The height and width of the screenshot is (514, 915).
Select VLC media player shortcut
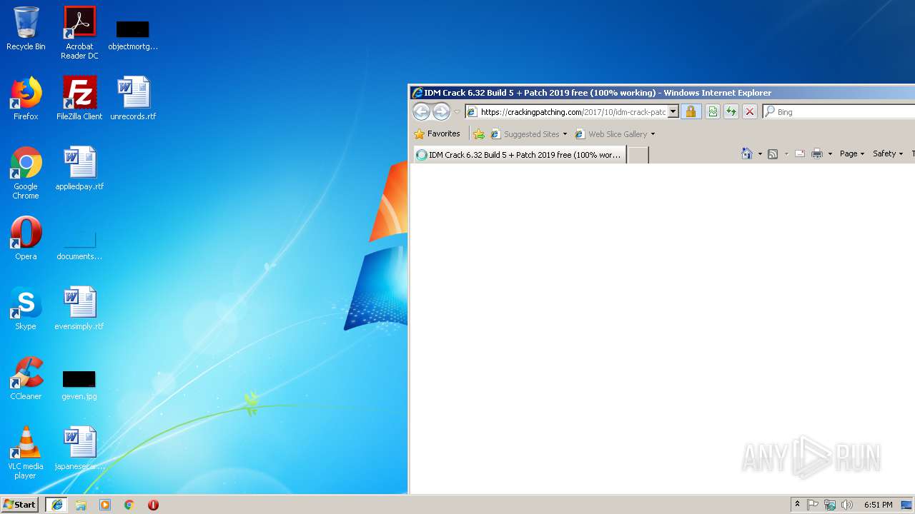26,453
